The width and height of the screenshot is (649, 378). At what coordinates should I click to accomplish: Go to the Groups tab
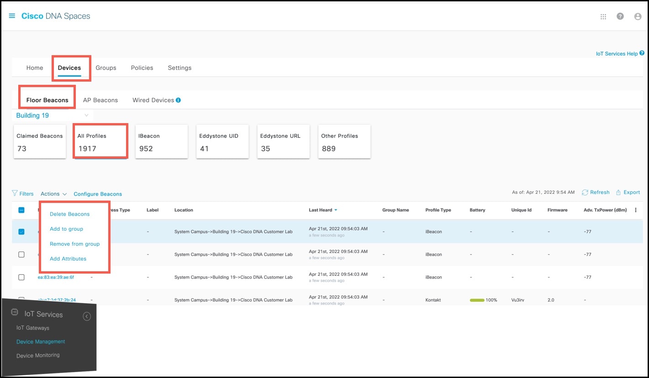[x=106, y=68]
